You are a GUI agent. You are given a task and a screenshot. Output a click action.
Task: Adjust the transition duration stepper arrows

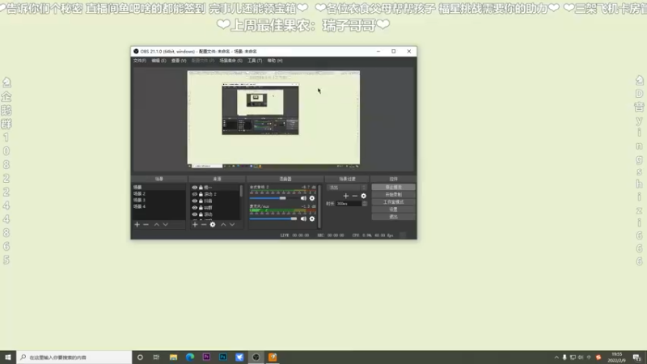[365, 204]
